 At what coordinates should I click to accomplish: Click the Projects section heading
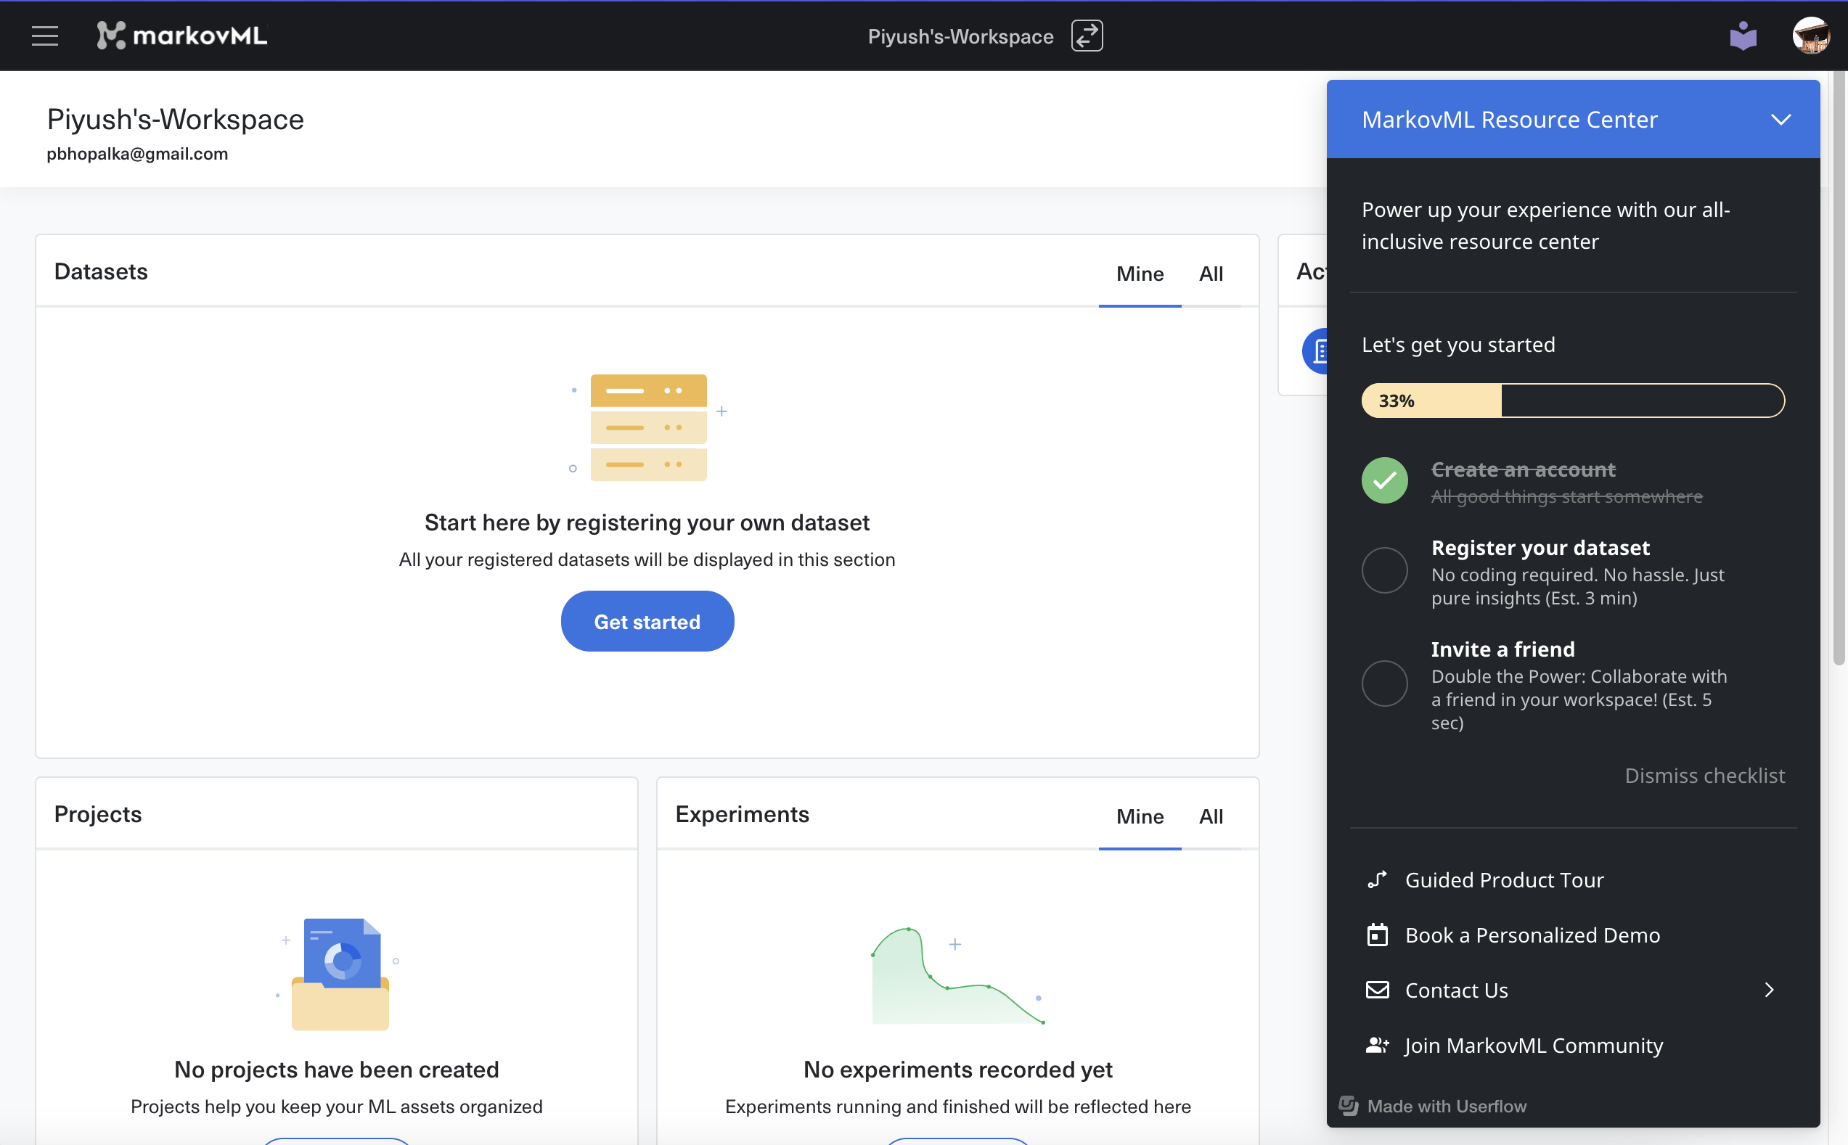tap(98, 814)
